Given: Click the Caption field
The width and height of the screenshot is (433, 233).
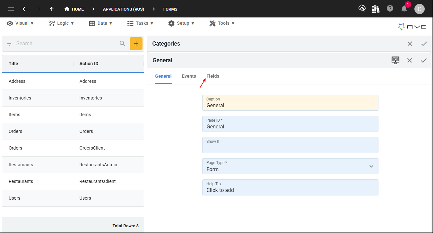Looking at the screenshot, I should pyautogui.click(x=290, y=103).
